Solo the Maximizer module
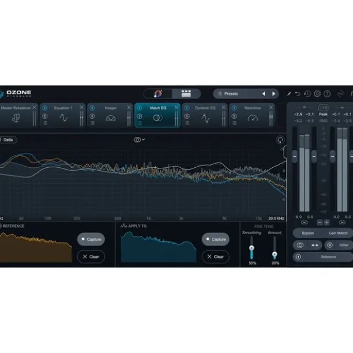 (x=234, y=116)
